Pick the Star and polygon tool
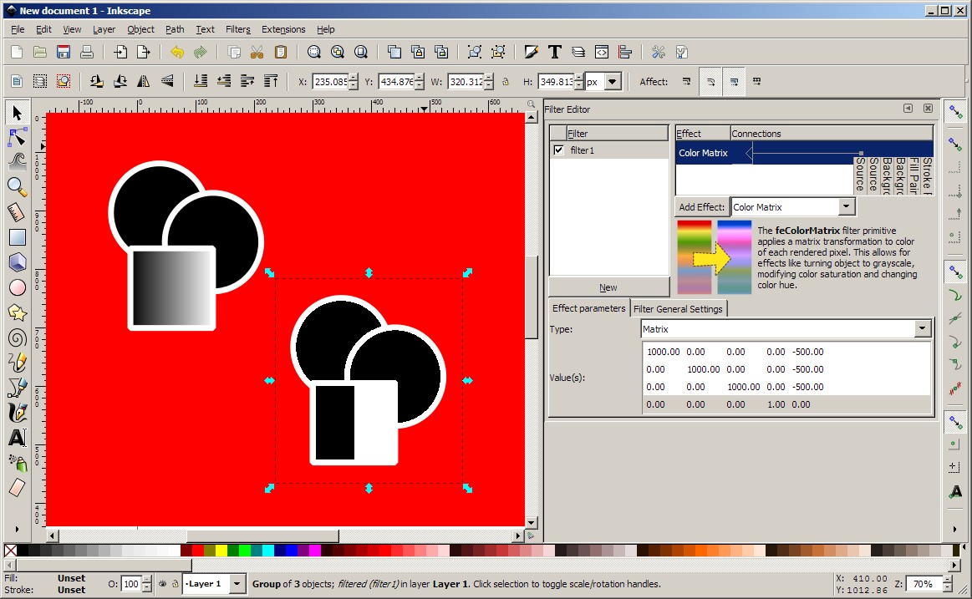Image resolution: width=972 pixels, height=599 pixels. click(17, 312)
